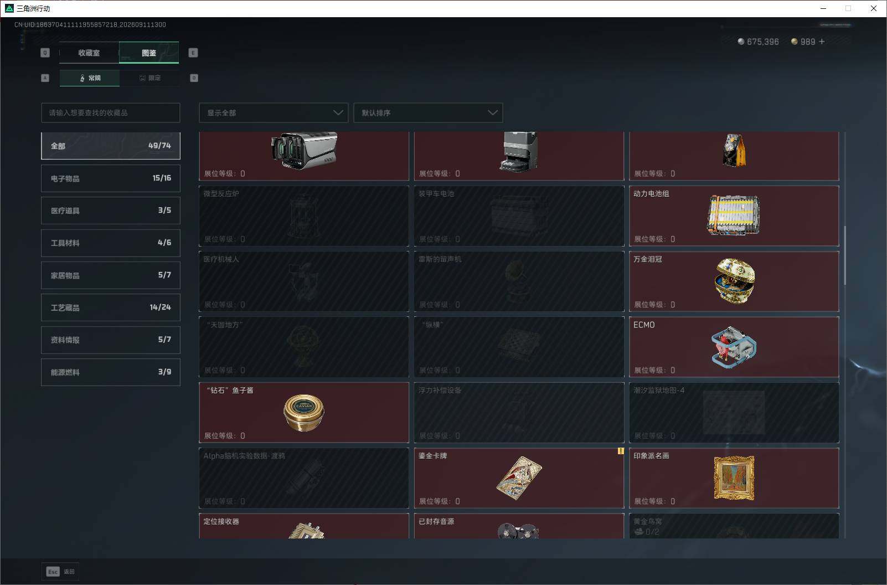Click the plus icon beside 989 currency
The image size is (887, 585).
[822, 42]
